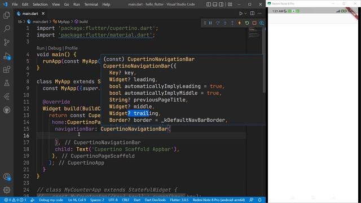Toggle the primary side bar layout
This screenshot has height=203, width=361.
(209, 4)
